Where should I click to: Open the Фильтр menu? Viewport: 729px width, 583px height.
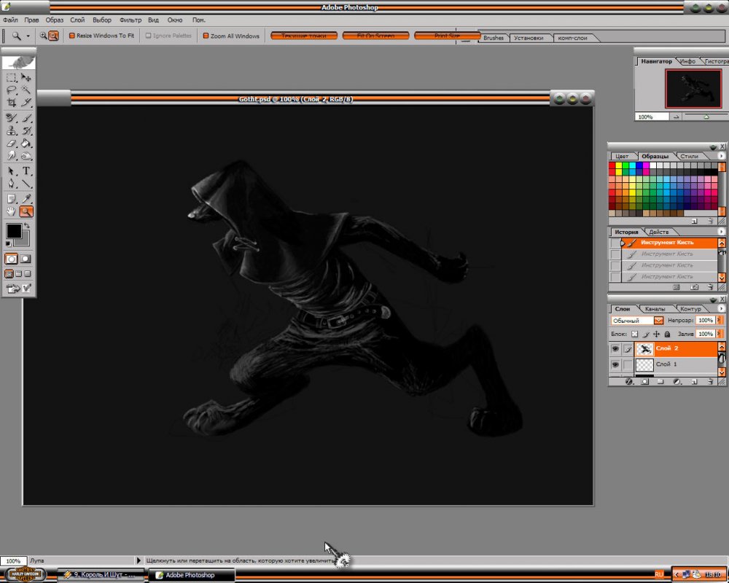[130, 20]
